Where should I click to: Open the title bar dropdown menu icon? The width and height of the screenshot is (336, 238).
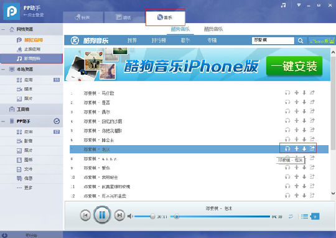pos(299,5)
